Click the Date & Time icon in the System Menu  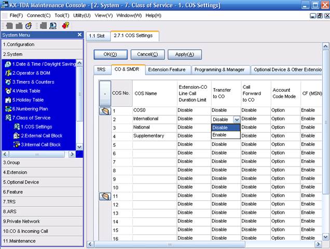point(8,64)
